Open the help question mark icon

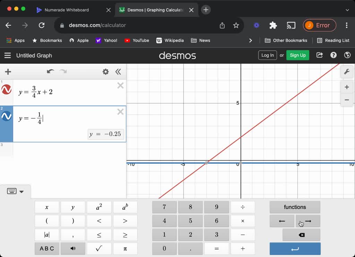click(333, 55)
